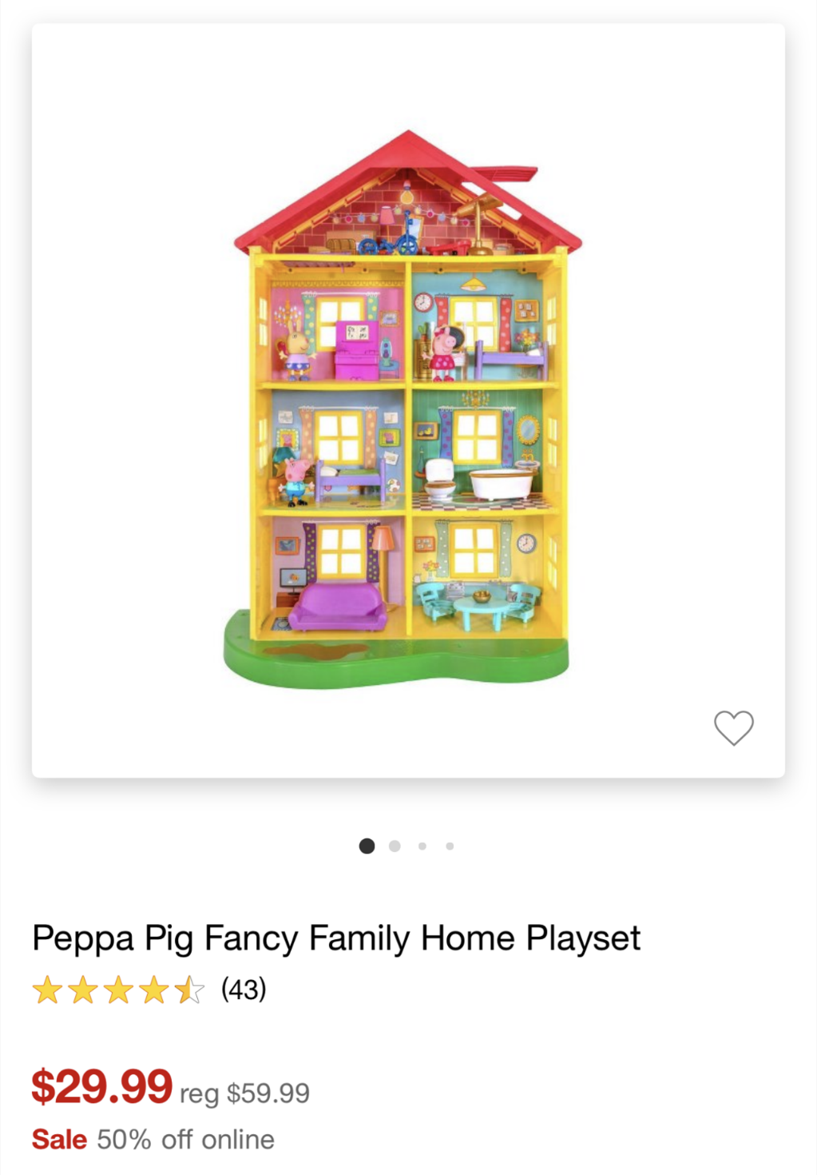The width and height of the screenshot is (817, 1175).
Task: Add playset to favorites with heart icon
Action: point(733,728)
